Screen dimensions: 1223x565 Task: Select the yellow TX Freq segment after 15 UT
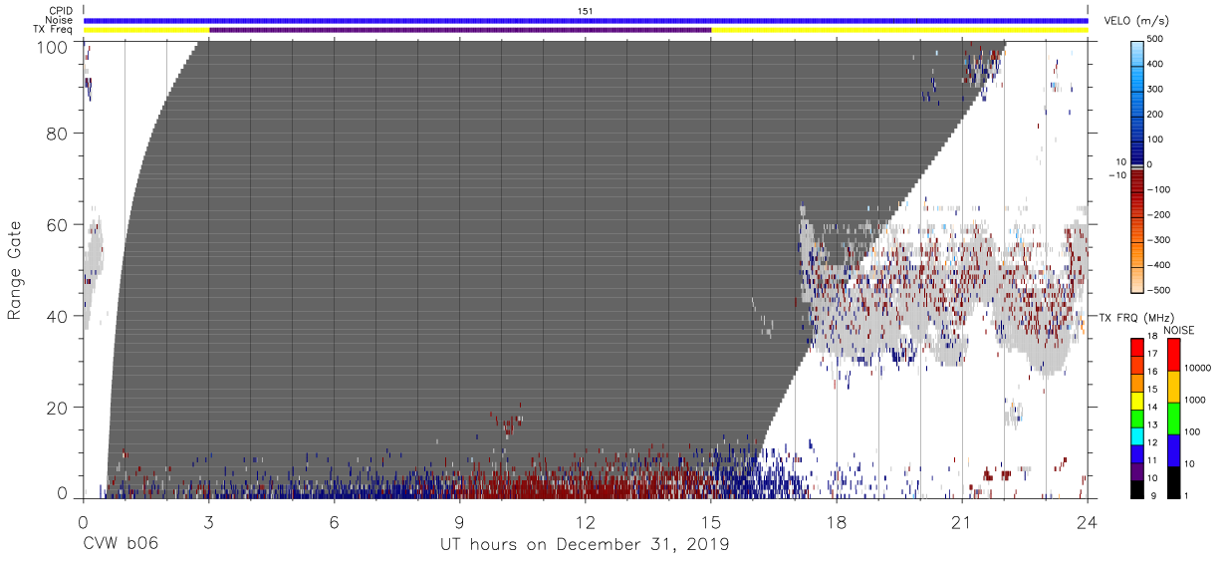click(x=899, y=30)
